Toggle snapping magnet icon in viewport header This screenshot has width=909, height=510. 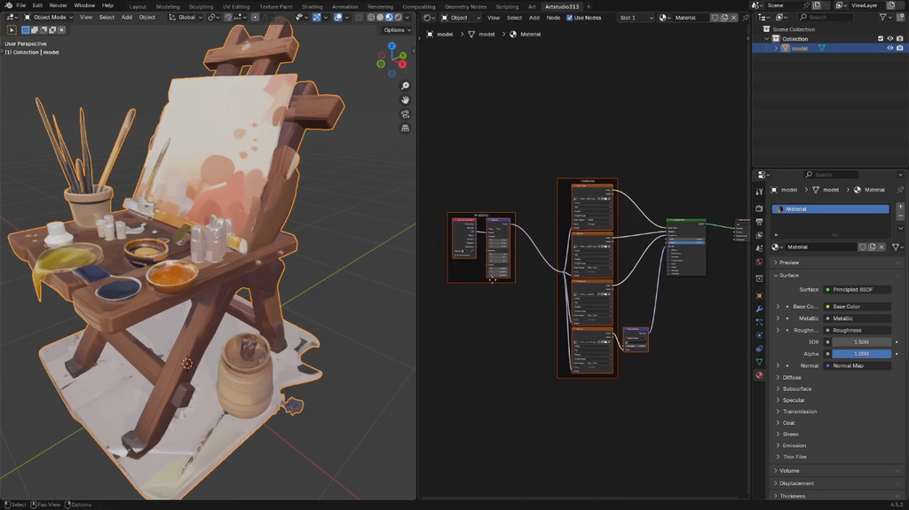click(x=228, y=18)
